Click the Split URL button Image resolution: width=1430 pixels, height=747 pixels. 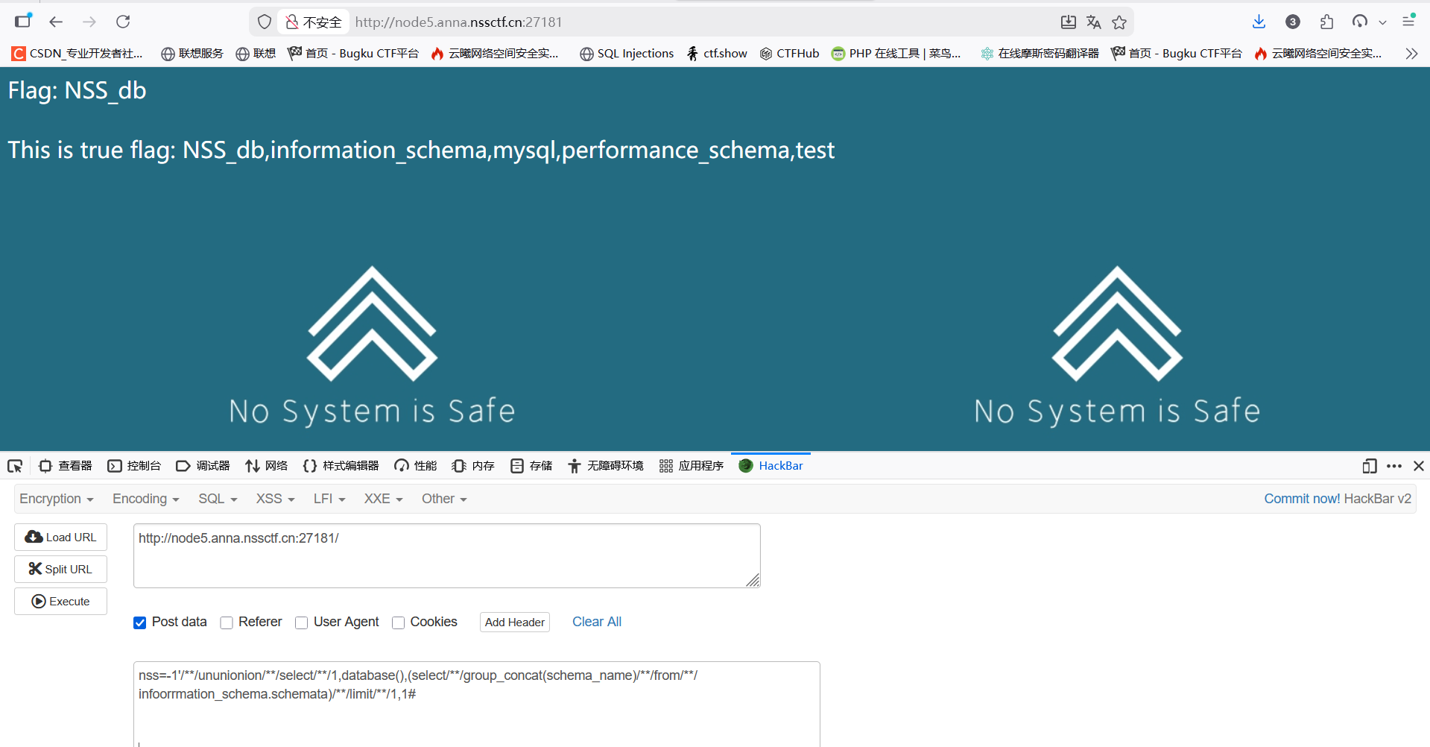coord(60,570)
